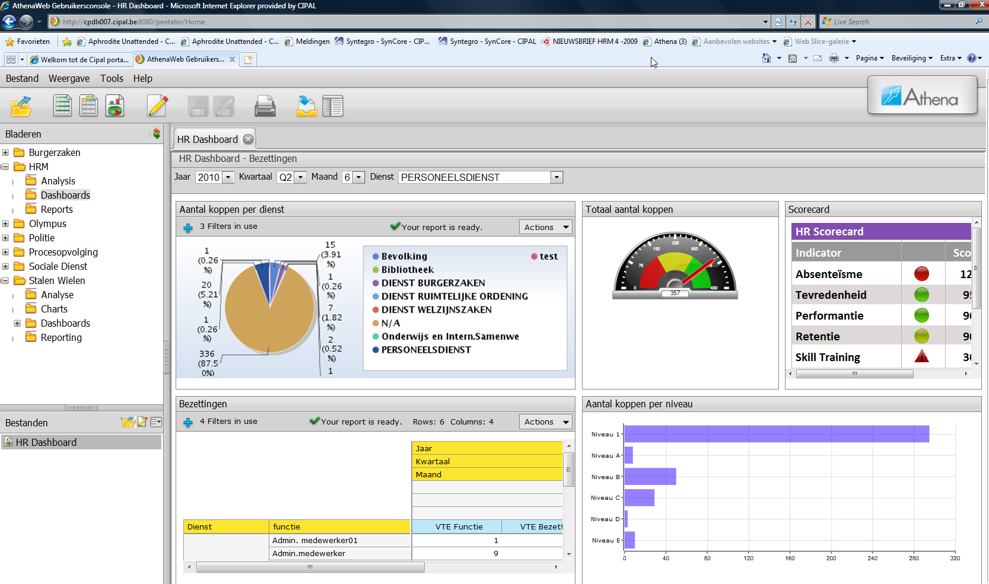Click the IE print icon in command bar
989x584 pixels.
pos(834,58)
